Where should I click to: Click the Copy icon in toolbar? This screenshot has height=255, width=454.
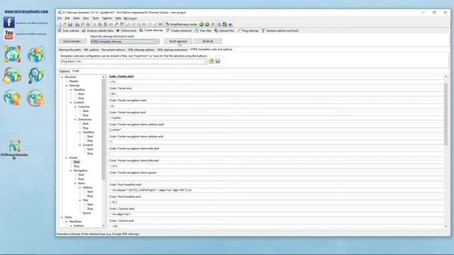77,24
